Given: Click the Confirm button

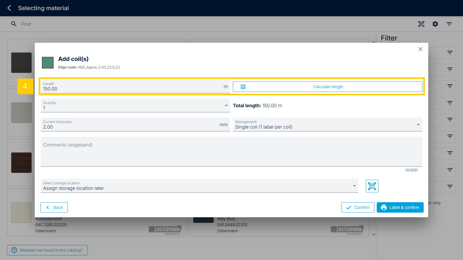Looking at the screenshot, I should coord(358,207).
